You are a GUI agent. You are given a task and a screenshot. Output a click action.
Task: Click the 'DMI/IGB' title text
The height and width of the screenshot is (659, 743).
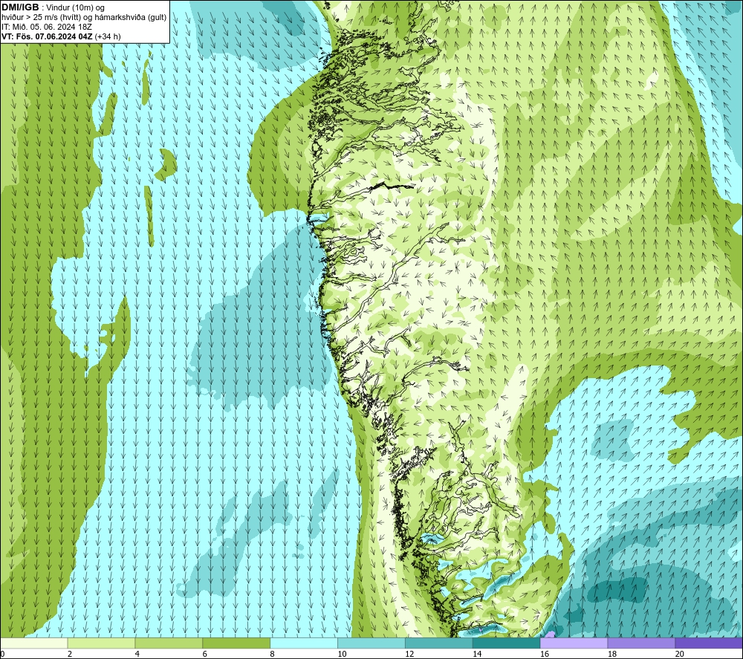click(x=20, y=7)
